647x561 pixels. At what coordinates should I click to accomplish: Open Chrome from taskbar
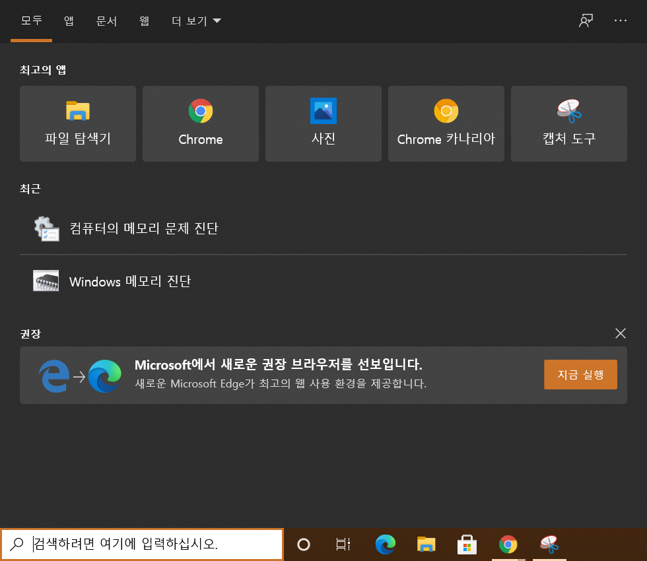[x=508, y=544]
